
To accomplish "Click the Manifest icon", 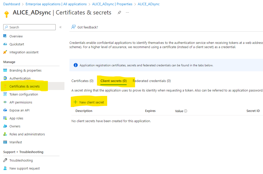I will click(x=5, y=142).
